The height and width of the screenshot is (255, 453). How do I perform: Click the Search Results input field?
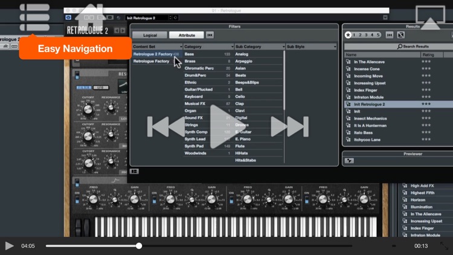(399, 47)
